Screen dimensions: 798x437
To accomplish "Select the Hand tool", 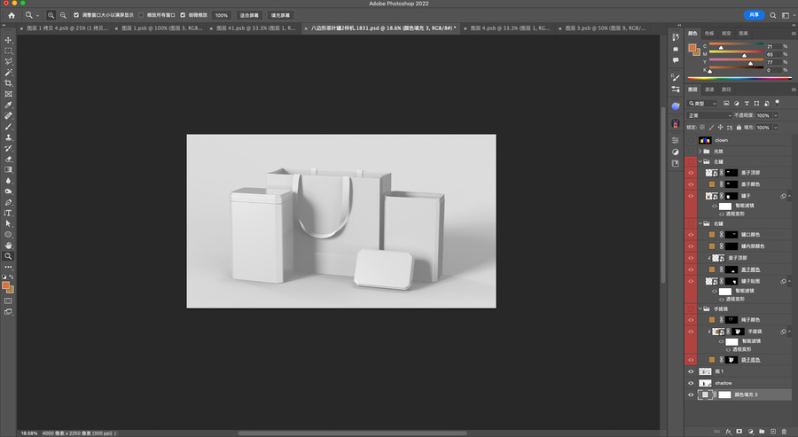I will [8, 246].
